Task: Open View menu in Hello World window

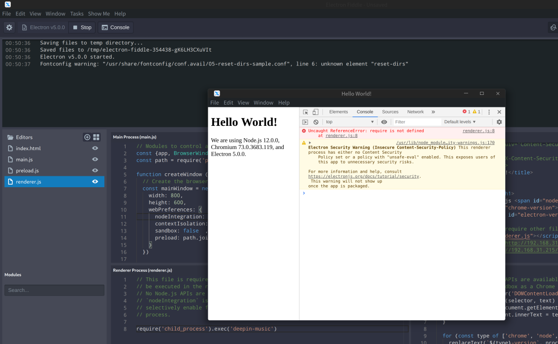Action: [x=243, y=103]
